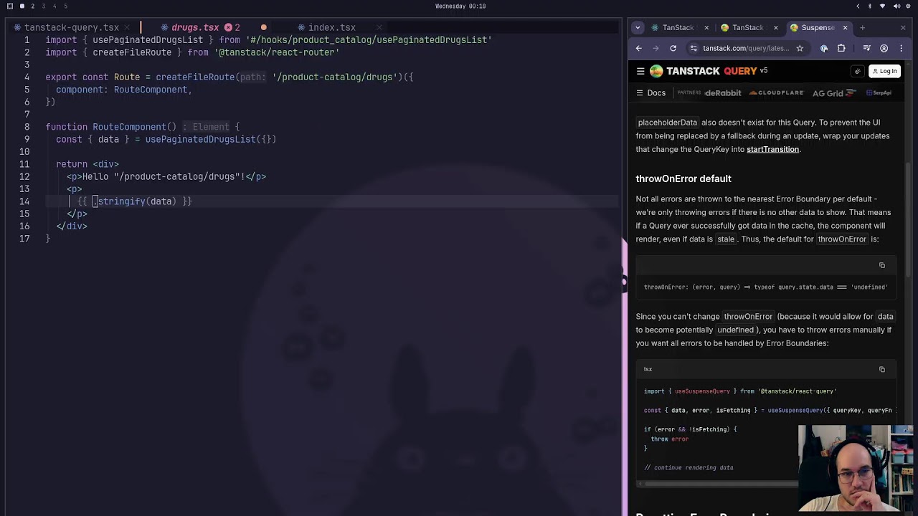This screenshot has height=516, width=918.
Task: Click the Wednesday 00:18 clock
Action: 460,6
